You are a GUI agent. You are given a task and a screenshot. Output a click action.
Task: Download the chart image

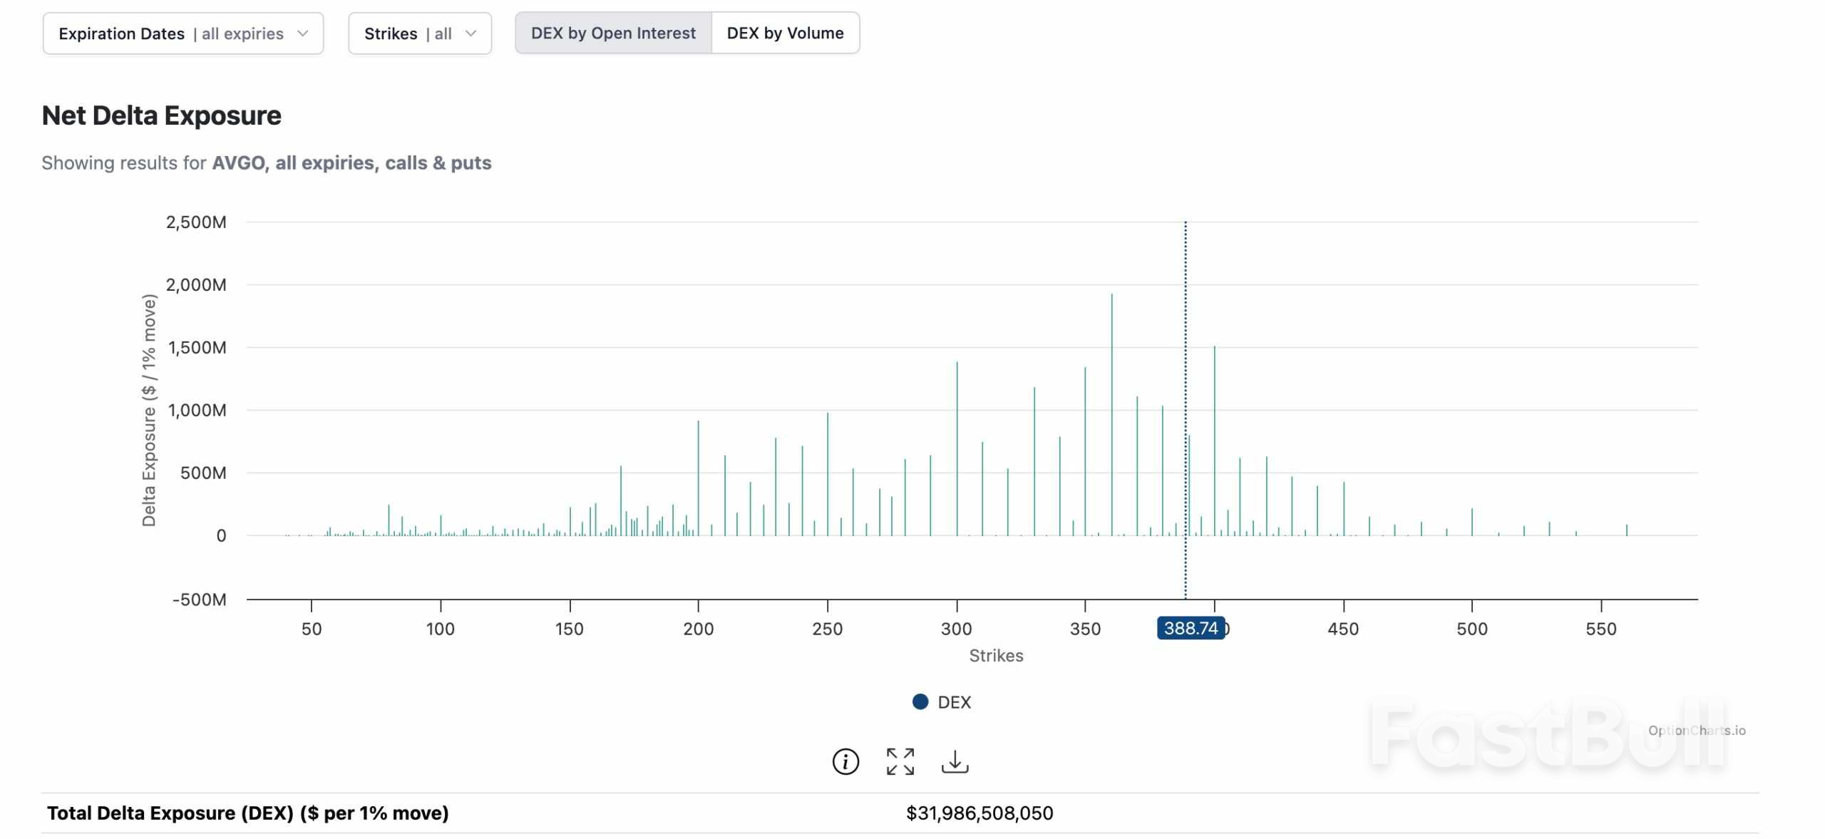955,761
